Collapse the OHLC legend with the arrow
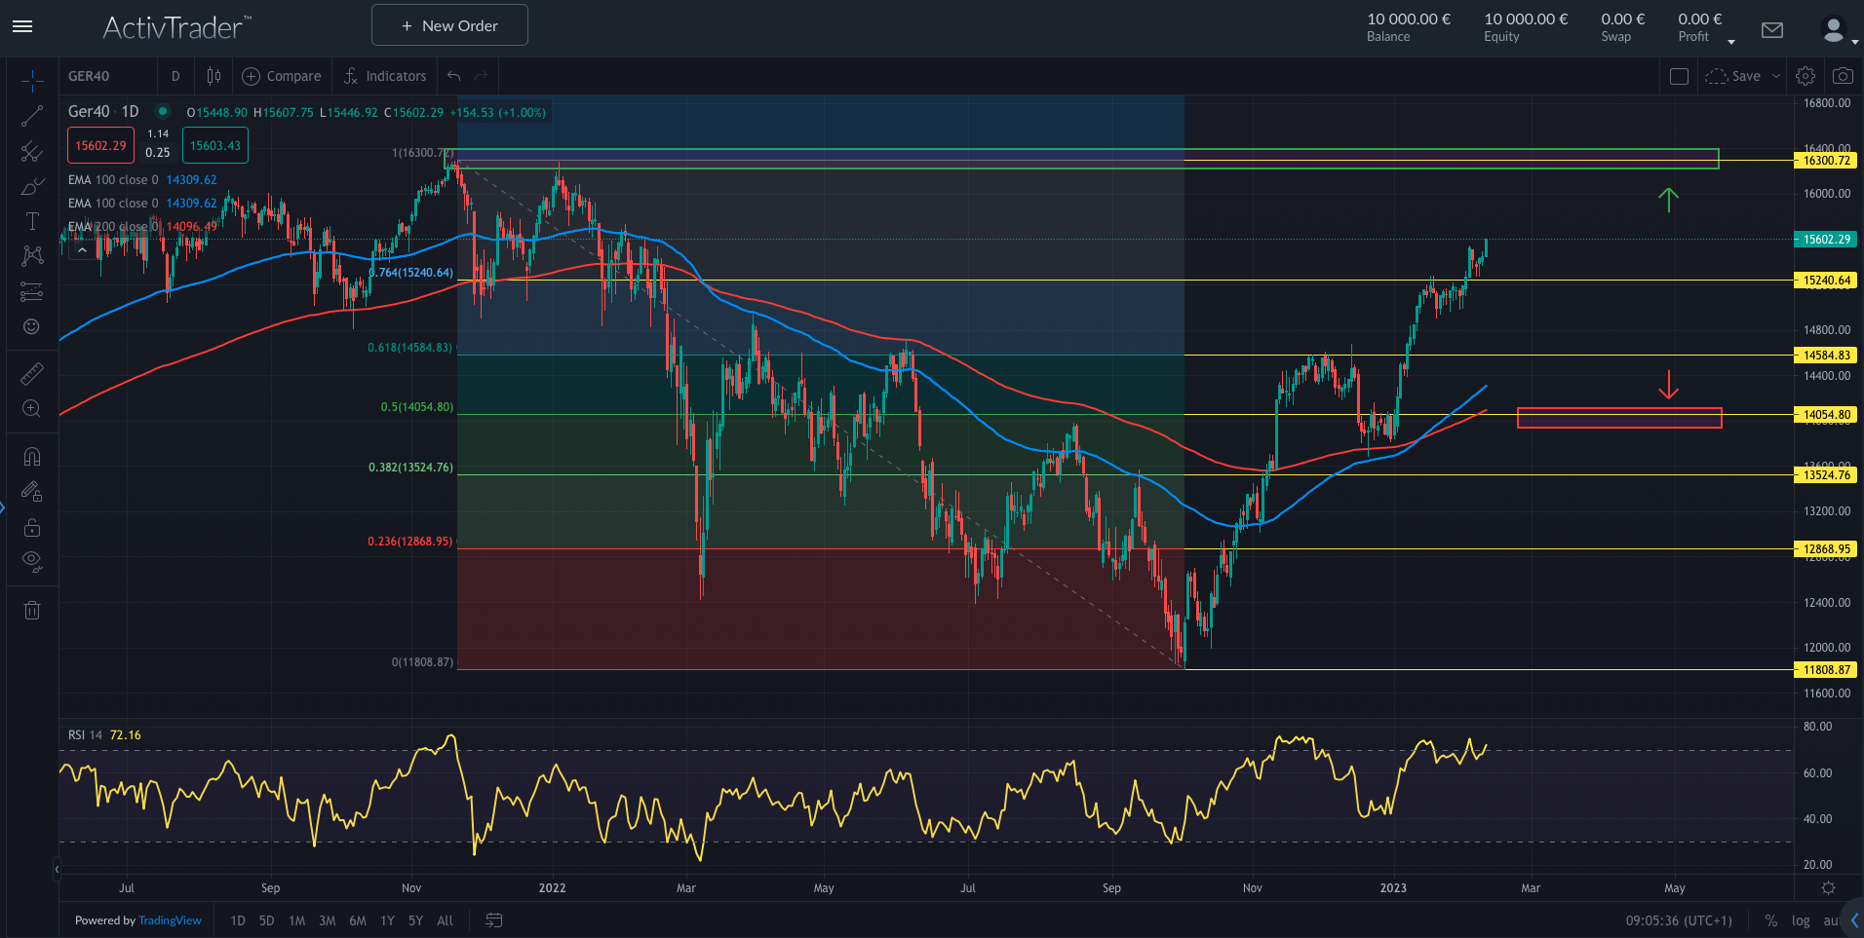The image size is (1864, 938). (x=82, y=248)
